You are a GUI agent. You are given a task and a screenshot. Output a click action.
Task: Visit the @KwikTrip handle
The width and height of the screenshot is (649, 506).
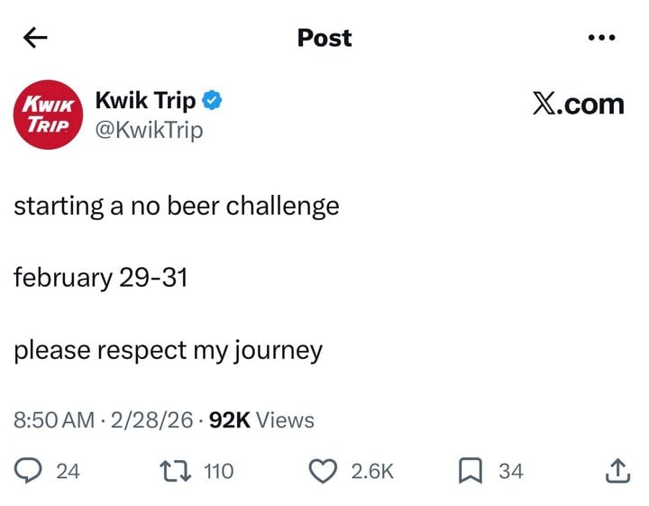tap(149, 130)
